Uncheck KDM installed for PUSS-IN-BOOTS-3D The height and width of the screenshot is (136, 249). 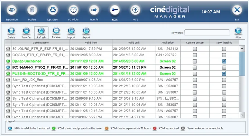pos(224,74)
